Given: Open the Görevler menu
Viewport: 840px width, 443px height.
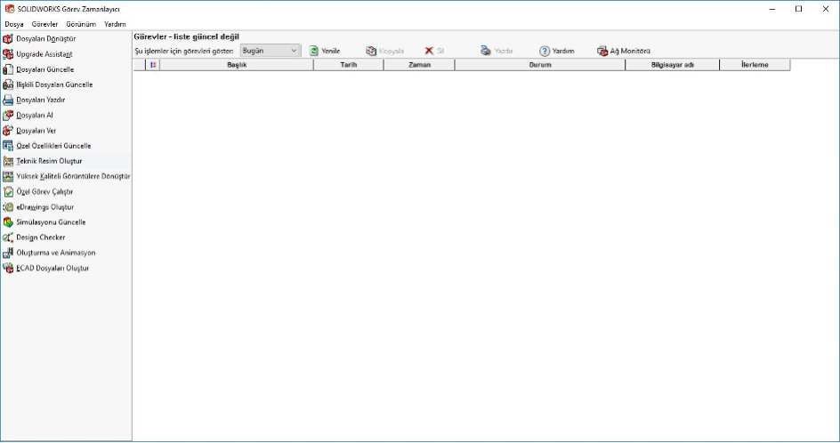Looking at the screenshot, I should (44, 24).
